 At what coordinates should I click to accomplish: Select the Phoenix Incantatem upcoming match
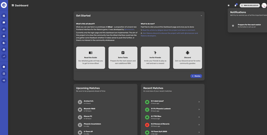[105, 125]
